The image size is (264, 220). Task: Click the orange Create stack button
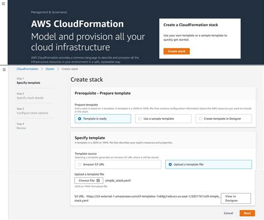coord(177,51)
